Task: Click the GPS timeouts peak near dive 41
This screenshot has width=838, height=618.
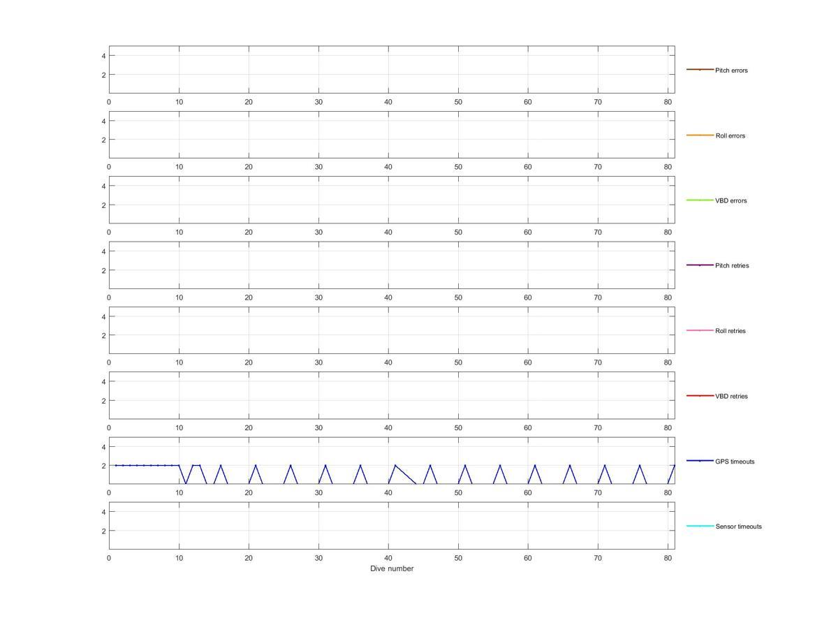Action: (395, 465)
